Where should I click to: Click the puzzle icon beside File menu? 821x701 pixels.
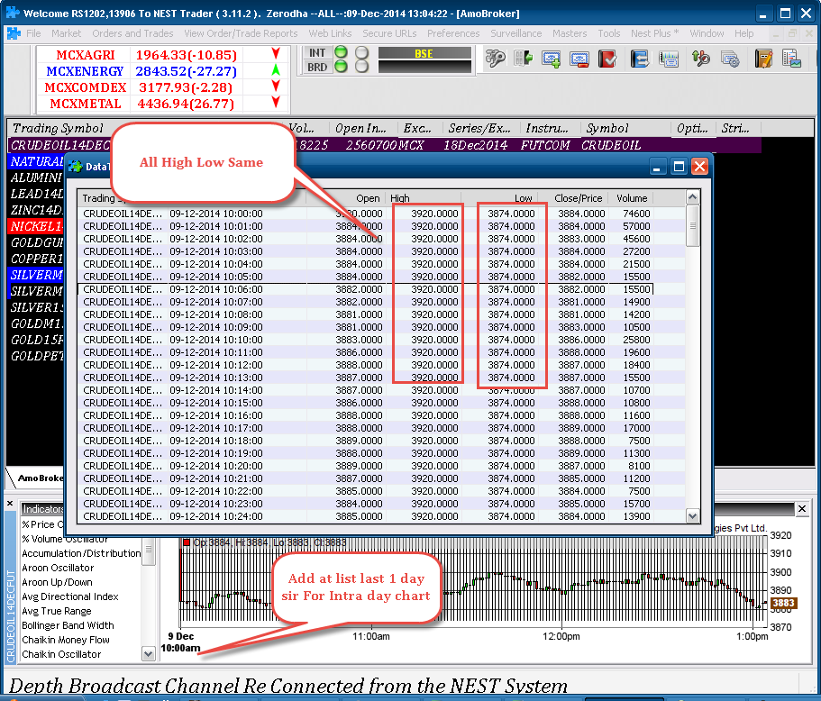click(14, 33)
